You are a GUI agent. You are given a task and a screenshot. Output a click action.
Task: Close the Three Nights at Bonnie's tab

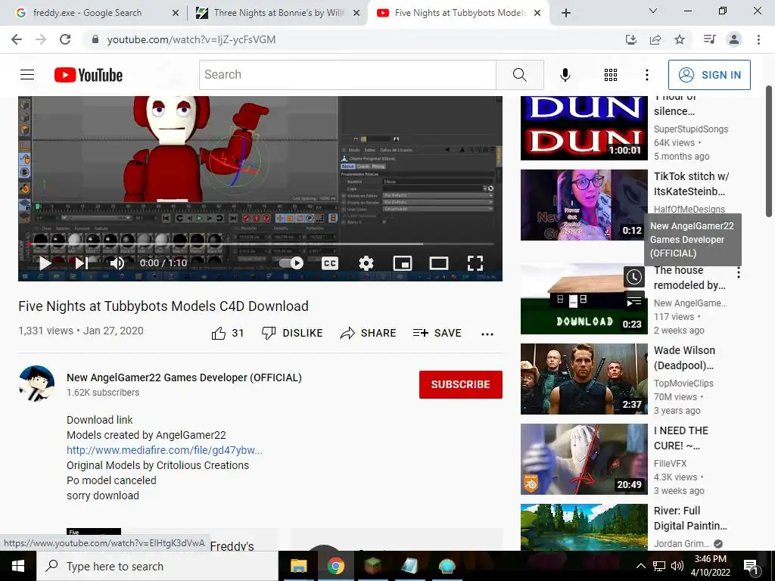(356, 14)
